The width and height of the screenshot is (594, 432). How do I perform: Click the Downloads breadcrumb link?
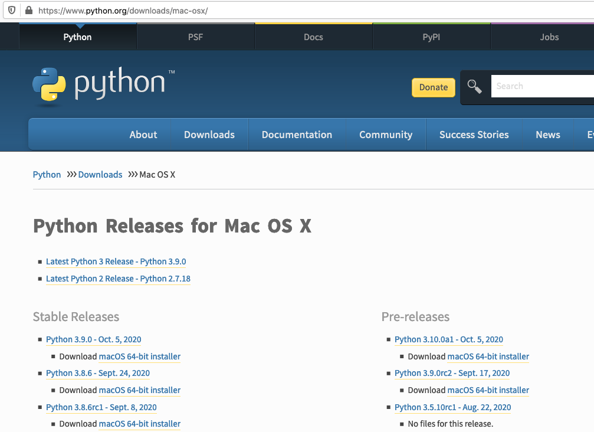click(100, 175)
